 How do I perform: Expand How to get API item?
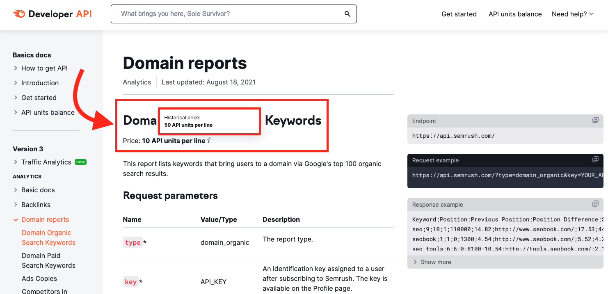[x=44, y=68]
